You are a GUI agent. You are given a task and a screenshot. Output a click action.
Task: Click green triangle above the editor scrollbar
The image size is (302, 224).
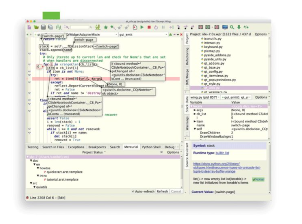click(171, 34)
